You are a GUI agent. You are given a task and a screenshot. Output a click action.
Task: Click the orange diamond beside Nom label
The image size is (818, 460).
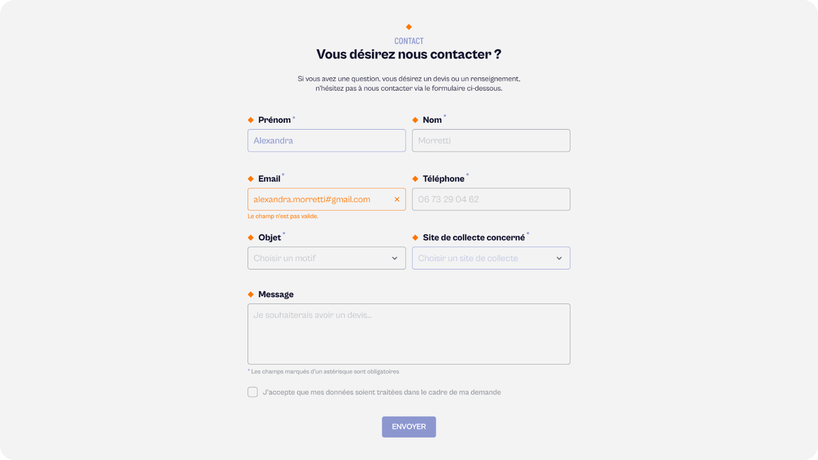(x=415, y=120)
